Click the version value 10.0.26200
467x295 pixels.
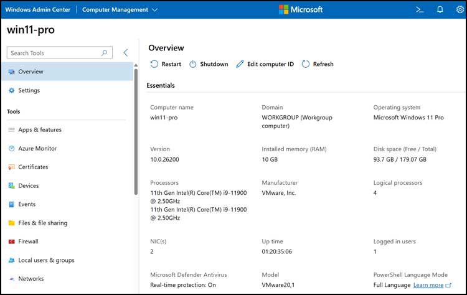[x=164, y=159]
